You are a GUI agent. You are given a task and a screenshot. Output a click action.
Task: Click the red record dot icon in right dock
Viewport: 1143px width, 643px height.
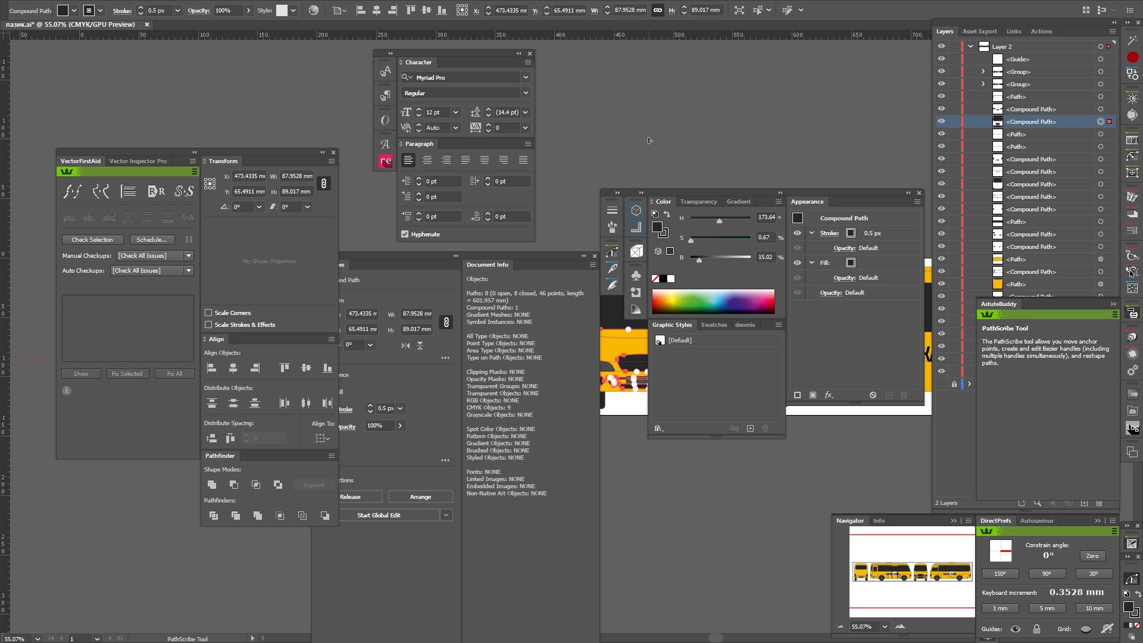click(x=1132, y=57)
